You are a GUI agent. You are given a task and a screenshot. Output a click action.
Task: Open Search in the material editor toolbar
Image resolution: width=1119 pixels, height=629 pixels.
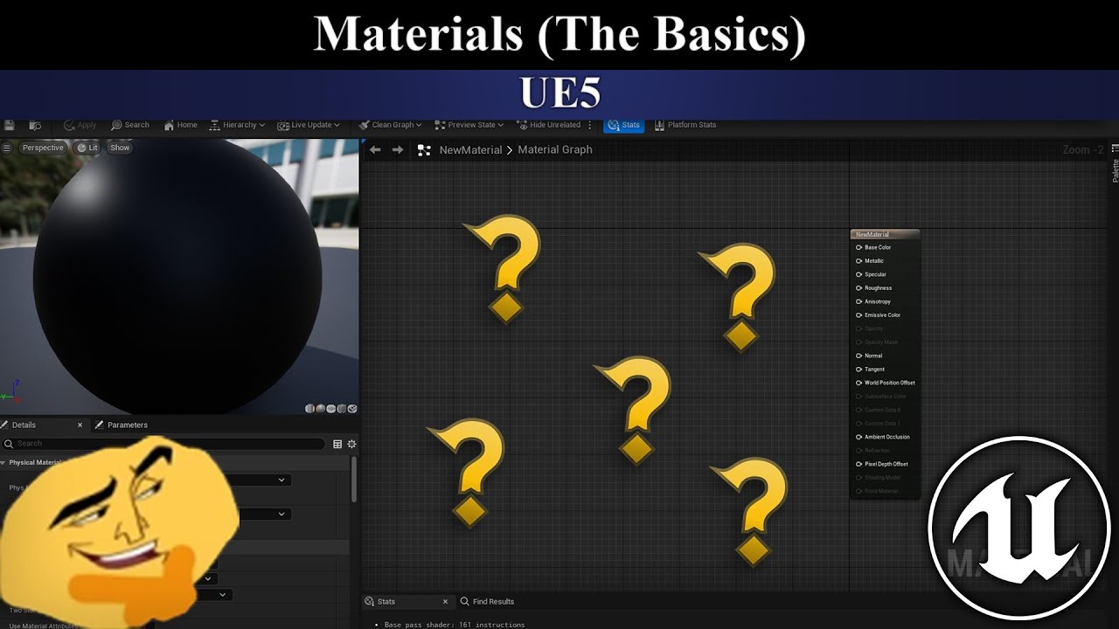pyautogui.click(x=130, y=125)
